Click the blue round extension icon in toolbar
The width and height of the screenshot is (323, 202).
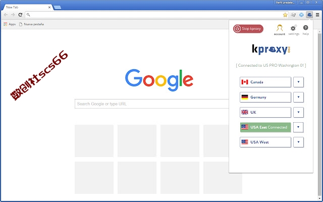coord(301,15)
